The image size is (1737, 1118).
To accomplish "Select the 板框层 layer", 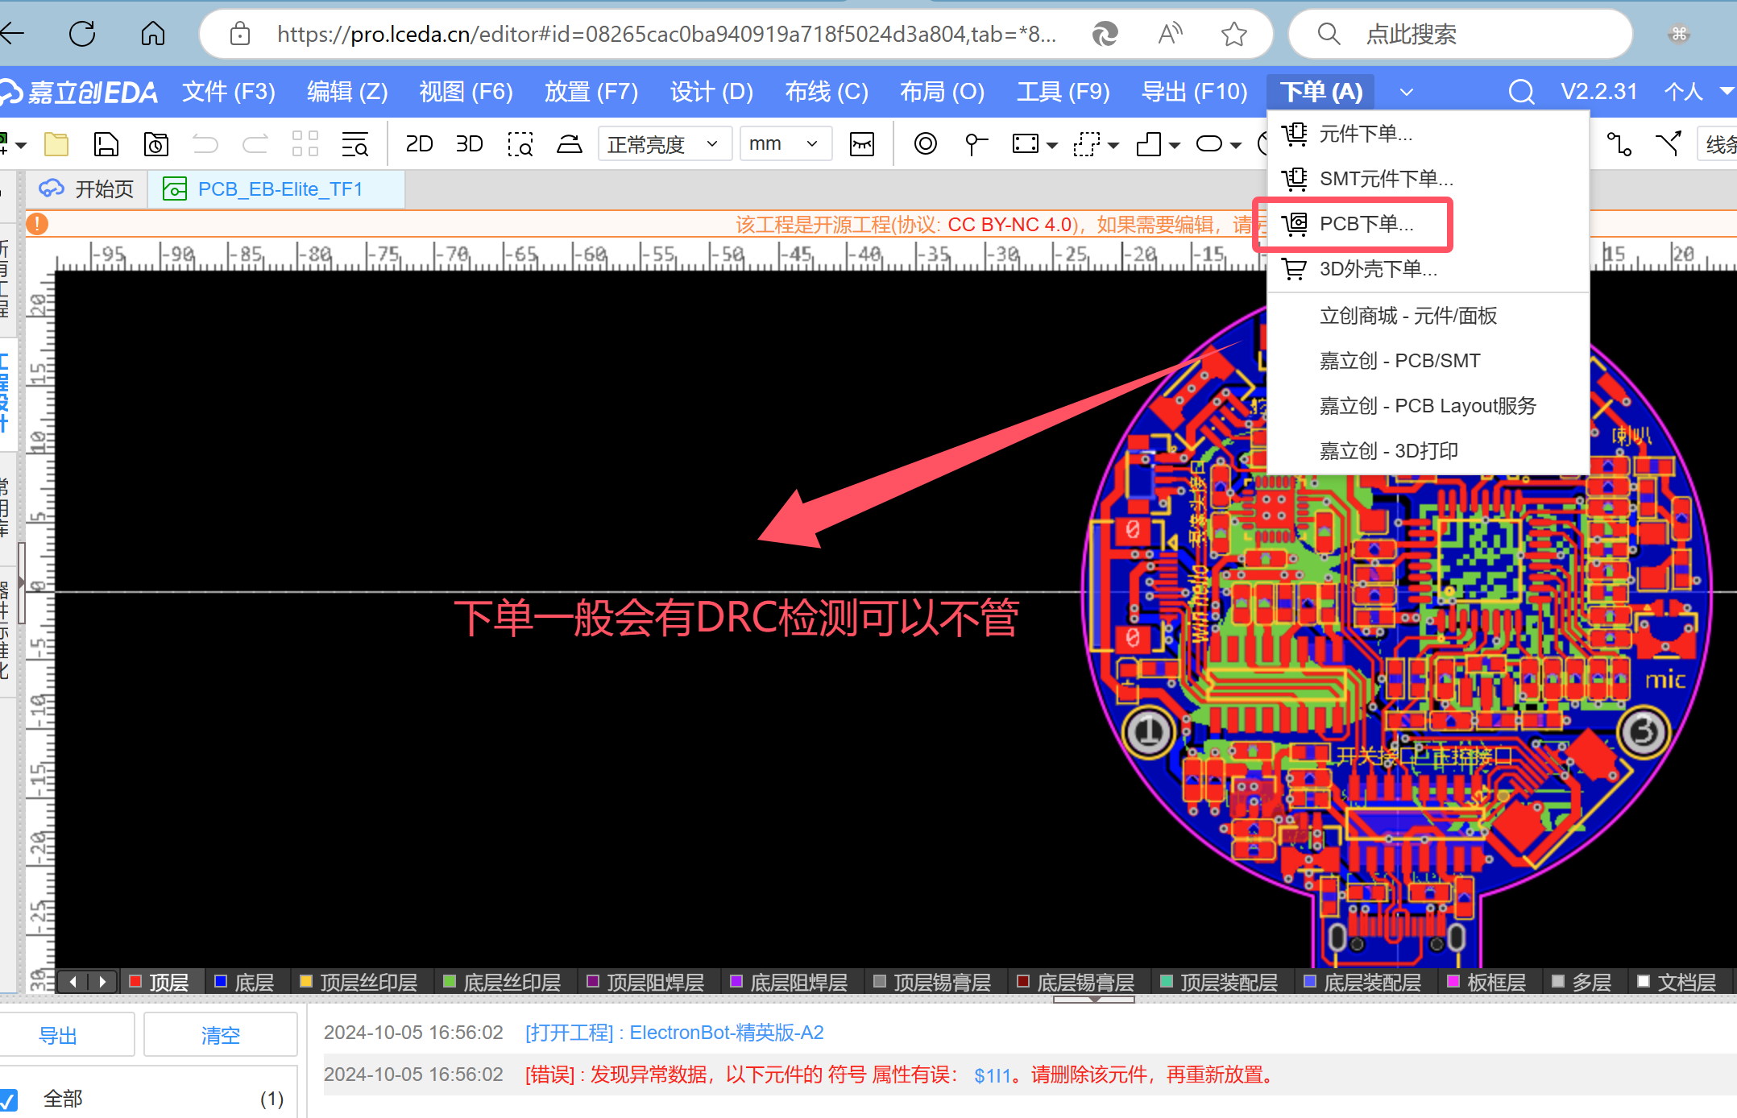I will click(1487, 982).
